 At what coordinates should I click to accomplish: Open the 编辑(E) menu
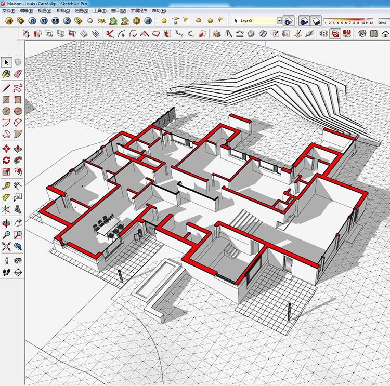(27, 11)
